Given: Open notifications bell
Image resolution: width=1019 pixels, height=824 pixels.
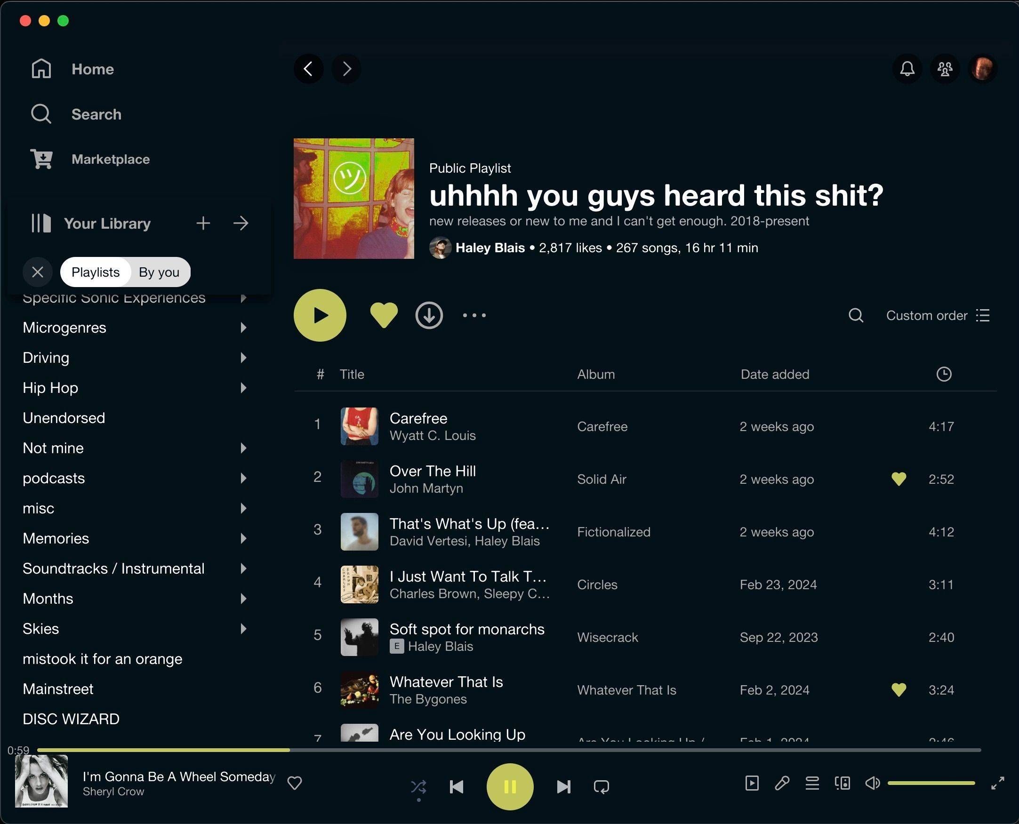Looking at the screenshot, I should click(907, 69).
